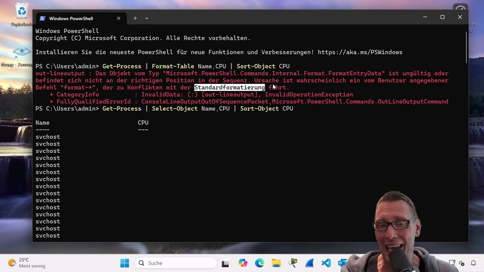Screen dimensions: 484x272
Task: Close the Windows PowerShell tab
Action: click(x=119, y=18)
